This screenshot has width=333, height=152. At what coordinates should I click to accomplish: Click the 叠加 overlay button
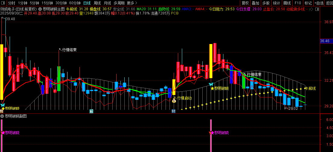(256, 3)
